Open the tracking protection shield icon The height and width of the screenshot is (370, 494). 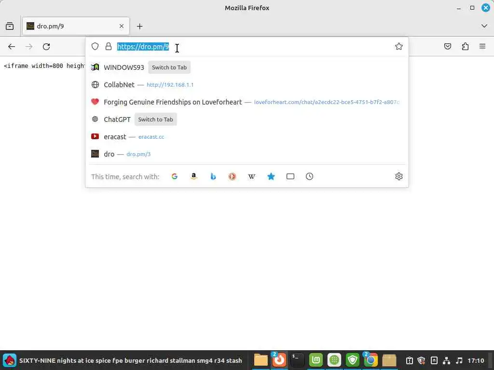95,47
